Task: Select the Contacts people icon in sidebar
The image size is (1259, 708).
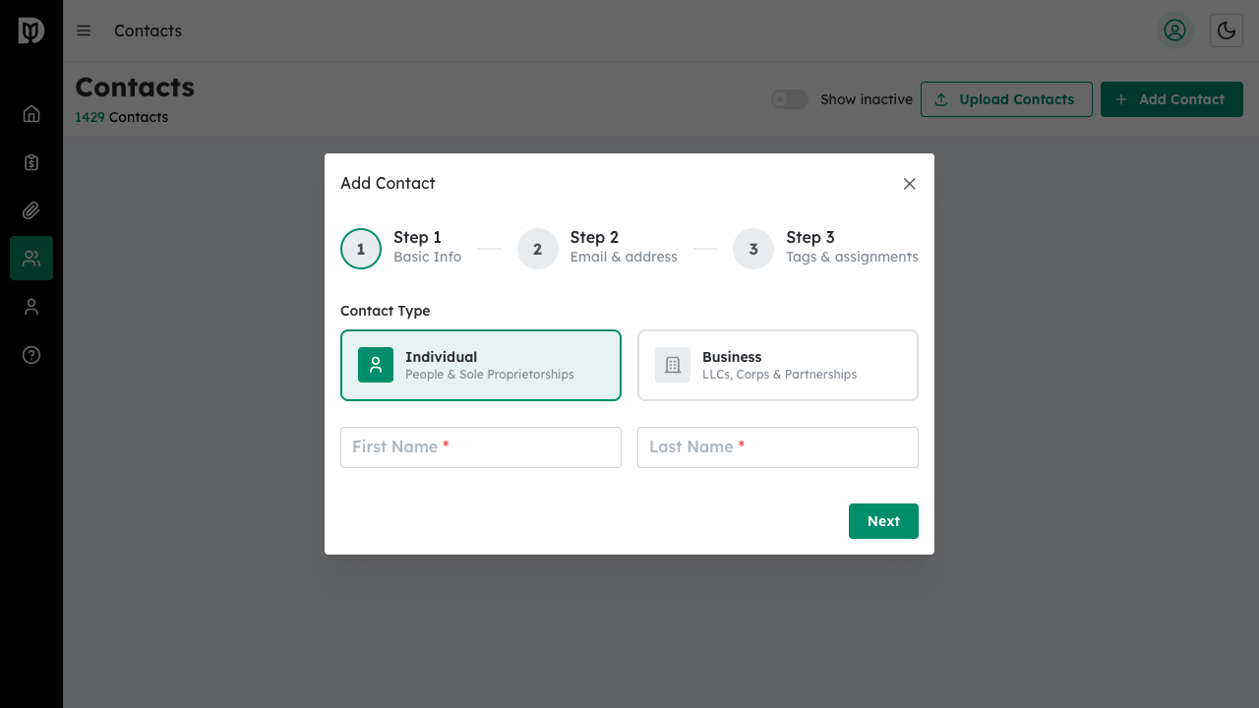Action: tap(30, 258)
